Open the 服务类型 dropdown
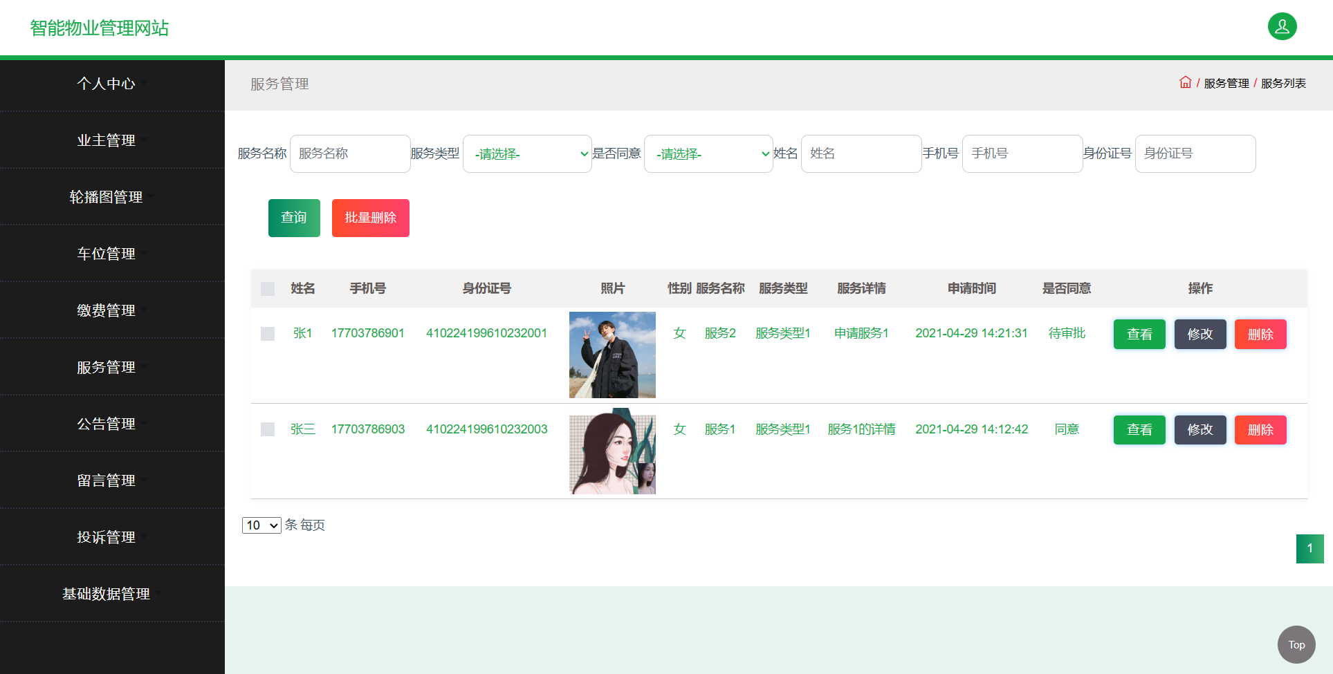 (527, 153)
